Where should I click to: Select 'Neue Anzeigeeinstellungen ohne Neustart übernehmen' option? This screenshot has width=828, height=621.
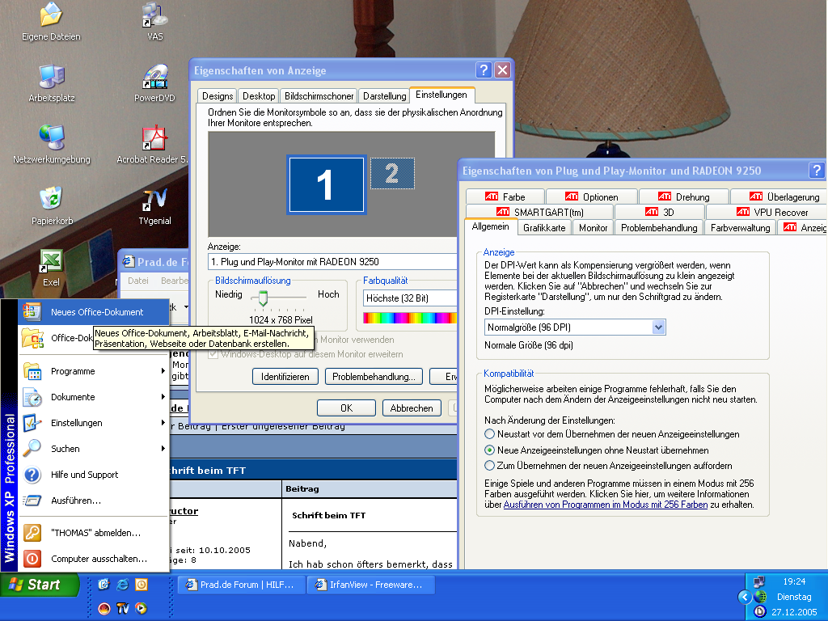490,450
